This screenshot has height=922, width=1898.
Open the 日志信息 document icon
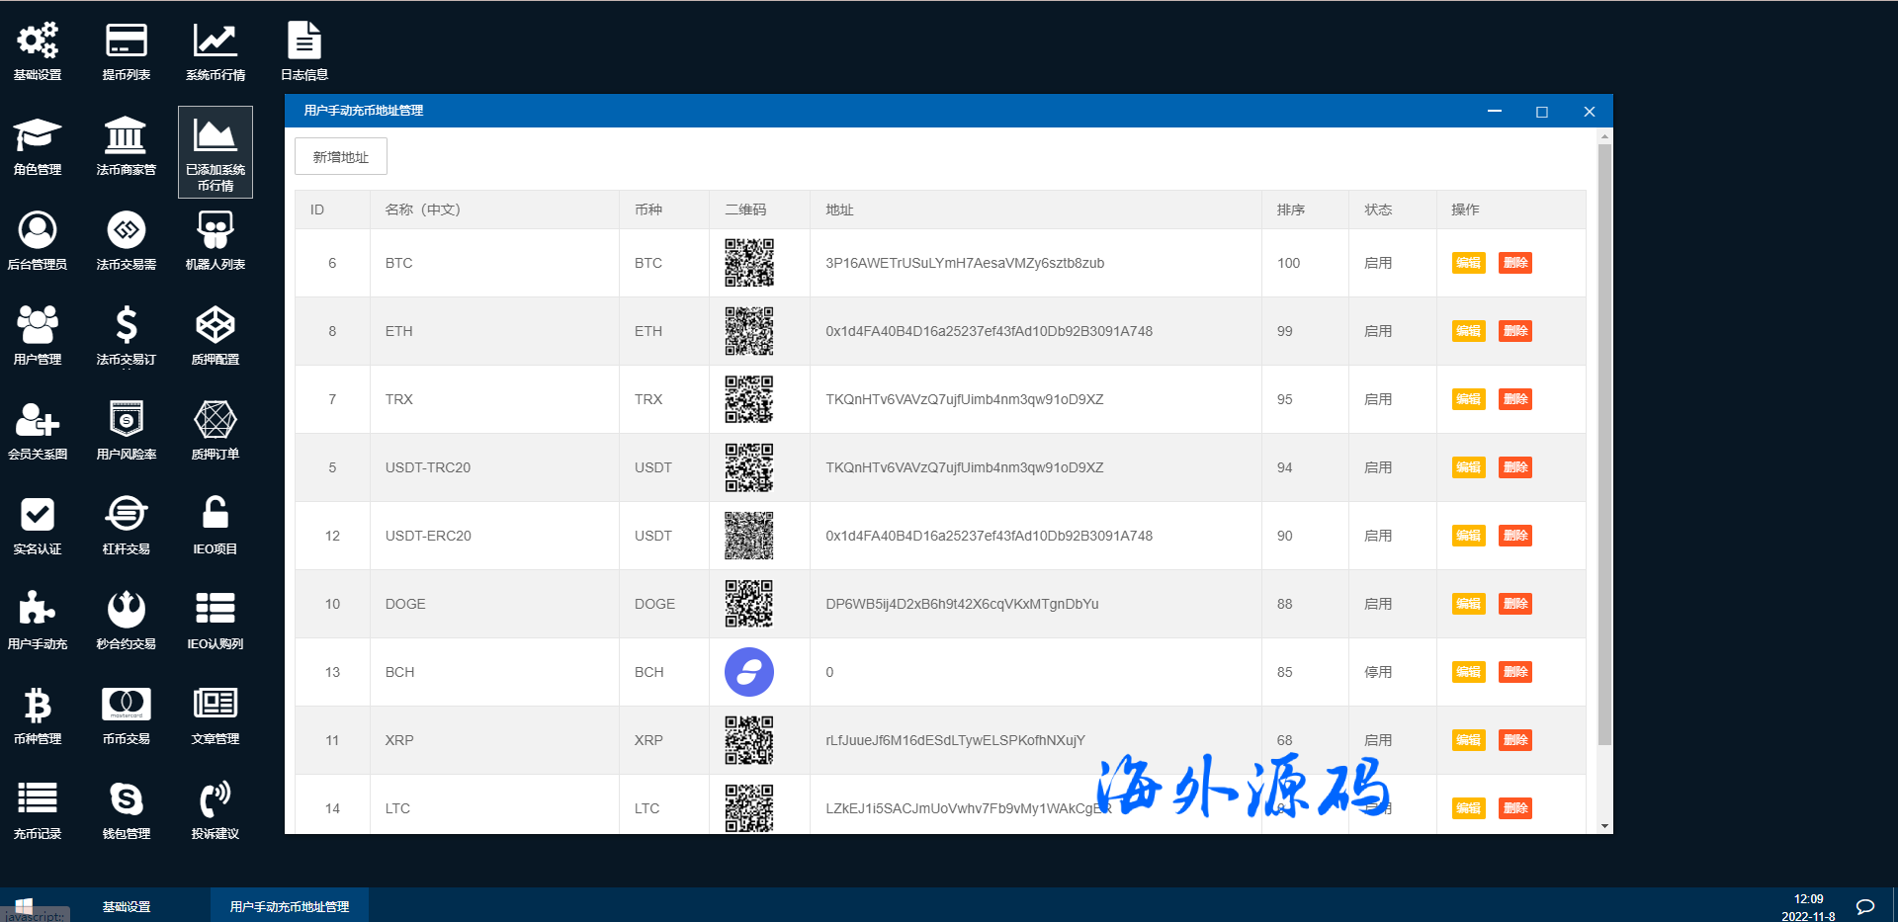click(x=304, y=42)
